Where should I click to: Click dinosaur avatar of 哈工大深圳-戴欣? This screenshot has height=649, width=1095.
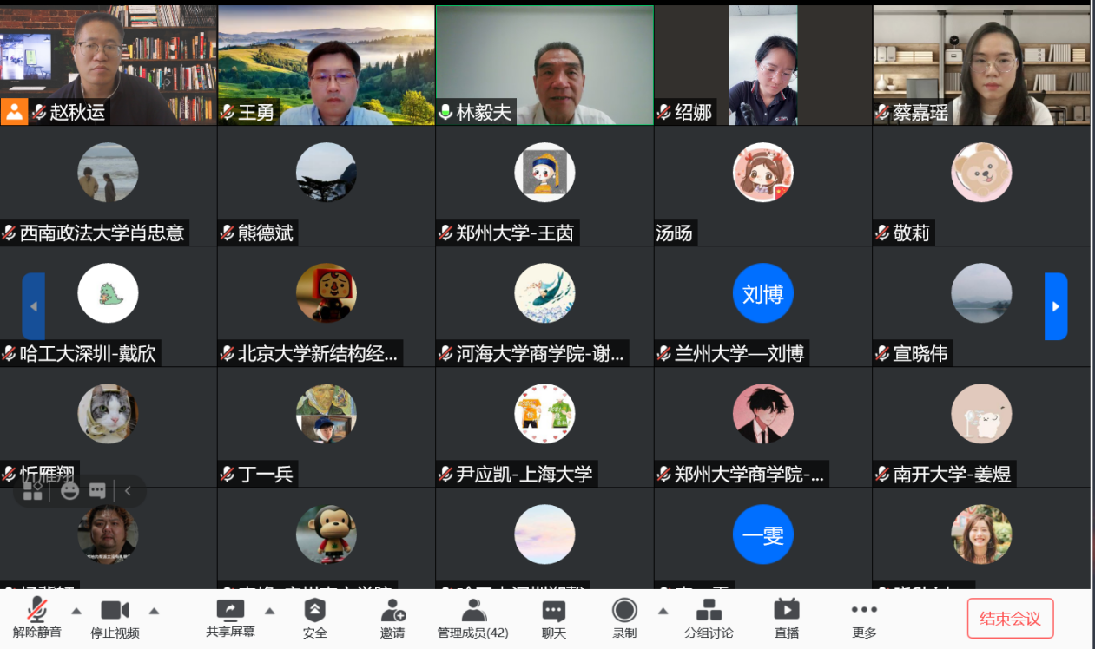tap(108, 293)
